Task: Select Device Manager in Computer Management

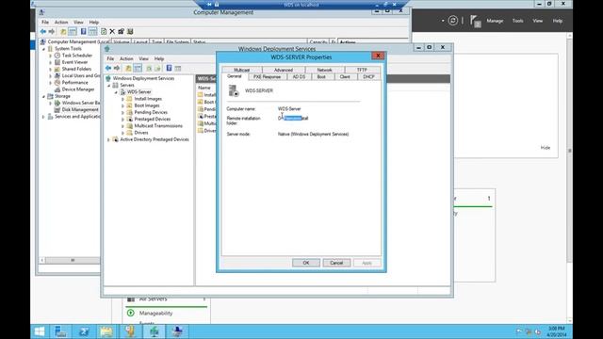Action: point(78,89)
